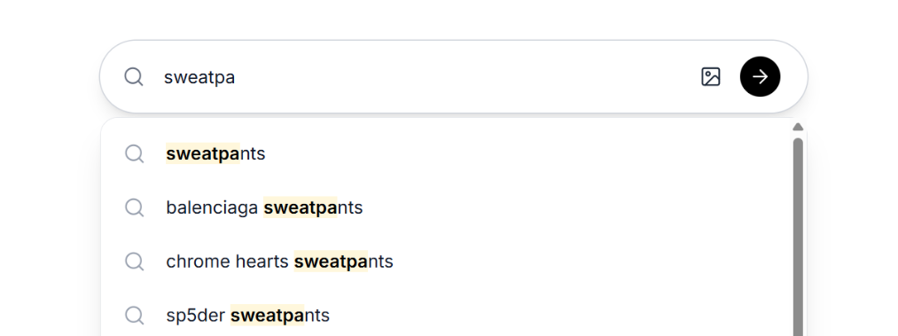898x336 pixels.
Task: Click the magnifier icon beside 'balenciaga sweatpants'
Action: 135,207
